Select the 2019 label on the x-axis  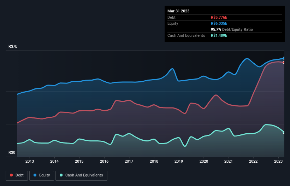[x=179, y=161]
